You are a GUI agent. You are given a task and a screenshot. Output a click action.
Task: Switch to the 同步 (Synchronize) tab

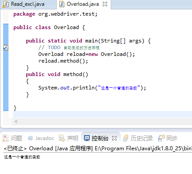coord(168,138)
